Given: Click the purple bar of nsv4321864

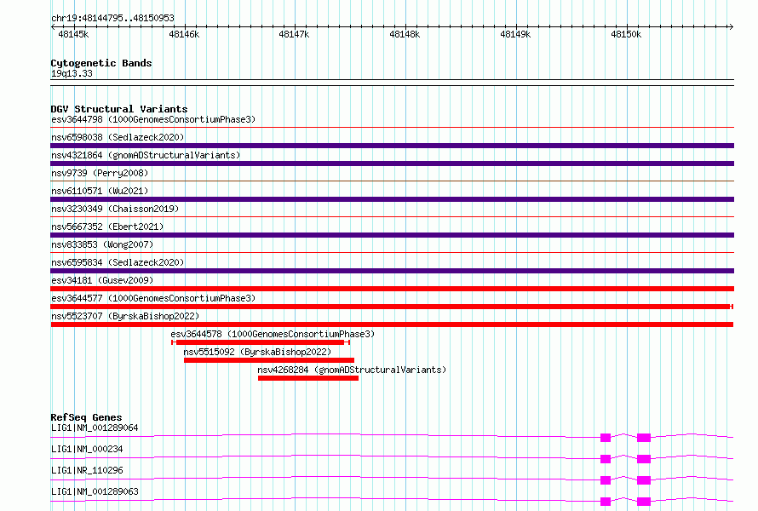Looking at the screenshot, I should (x=392, y=164).
